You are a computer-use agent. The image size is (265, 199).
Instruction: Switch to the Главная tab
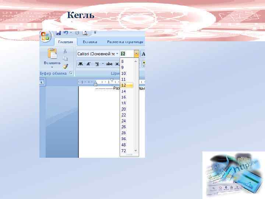coord(66,42)
